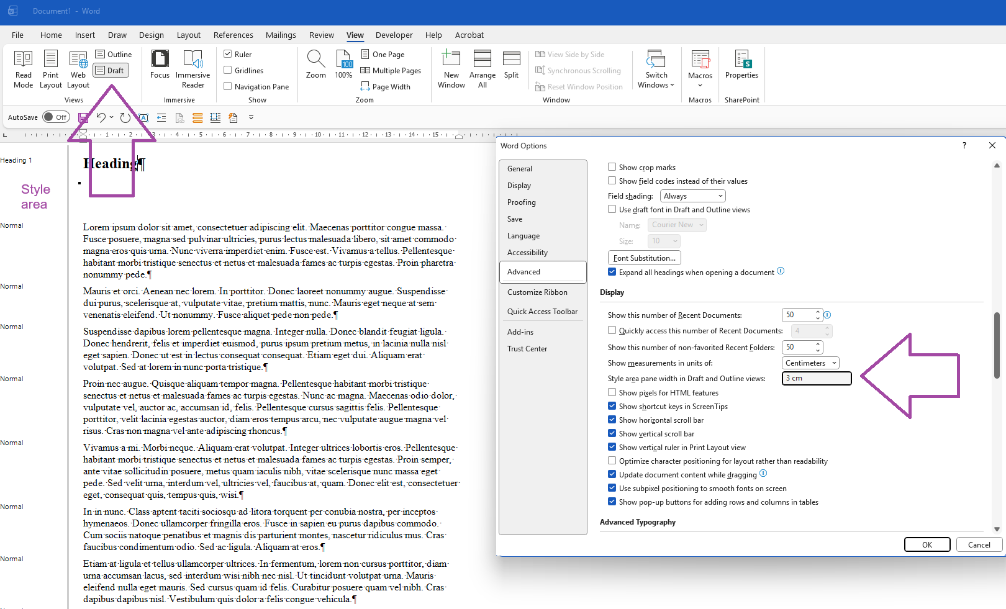
Task: Expand the Macros dropdown
Action: 700,70
